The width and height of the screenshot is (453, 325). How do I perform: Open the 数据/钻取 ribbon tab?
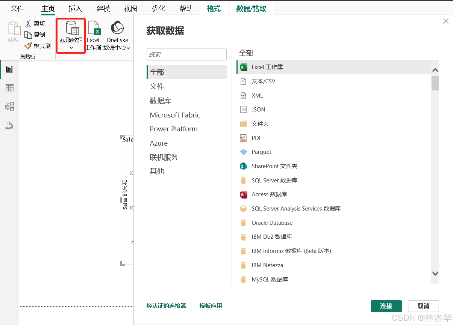(x=251, y=8)
